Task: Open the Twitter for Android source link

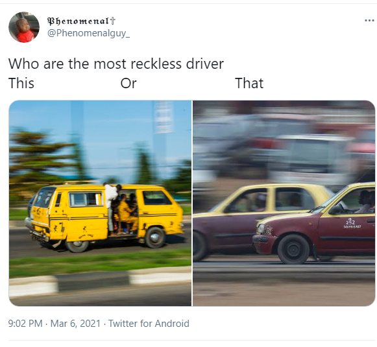Action: click(x=149, y=324)
